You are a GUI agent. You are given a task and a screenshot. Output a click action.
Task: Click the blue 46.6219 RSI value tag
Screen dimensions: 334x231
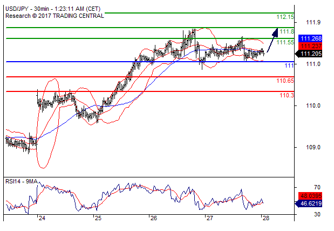[309, 203]
